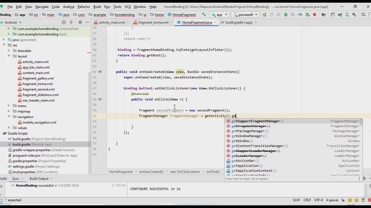
Task: Expand the mipmap folder
Action: coord(9,111)
